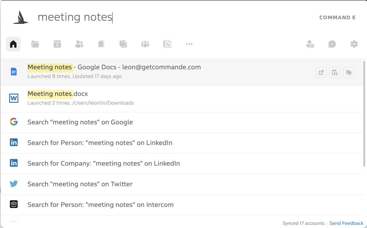The image size is (367, 228).
Task: Click the Word document icon
Action: point(14,99)
